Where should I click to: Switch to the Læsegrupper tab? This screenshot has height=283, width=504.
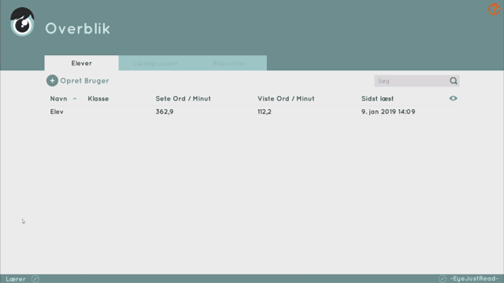coord(156,63)
